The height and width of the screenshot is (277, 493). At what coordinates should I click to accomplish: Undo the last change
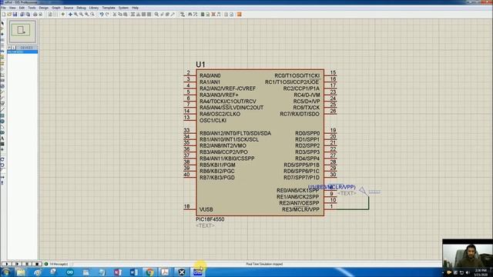(102, 15)
